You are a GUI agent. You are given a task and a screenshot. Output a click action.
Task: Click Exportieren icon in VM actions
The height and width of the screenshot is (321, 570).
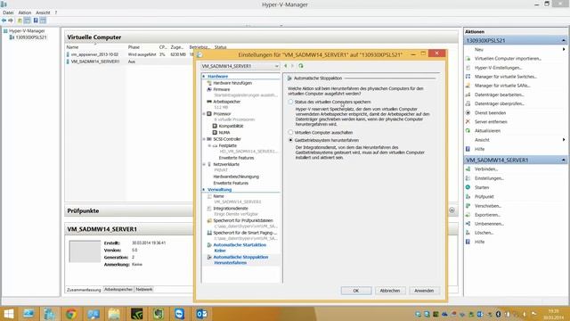[x=468, y=215]
